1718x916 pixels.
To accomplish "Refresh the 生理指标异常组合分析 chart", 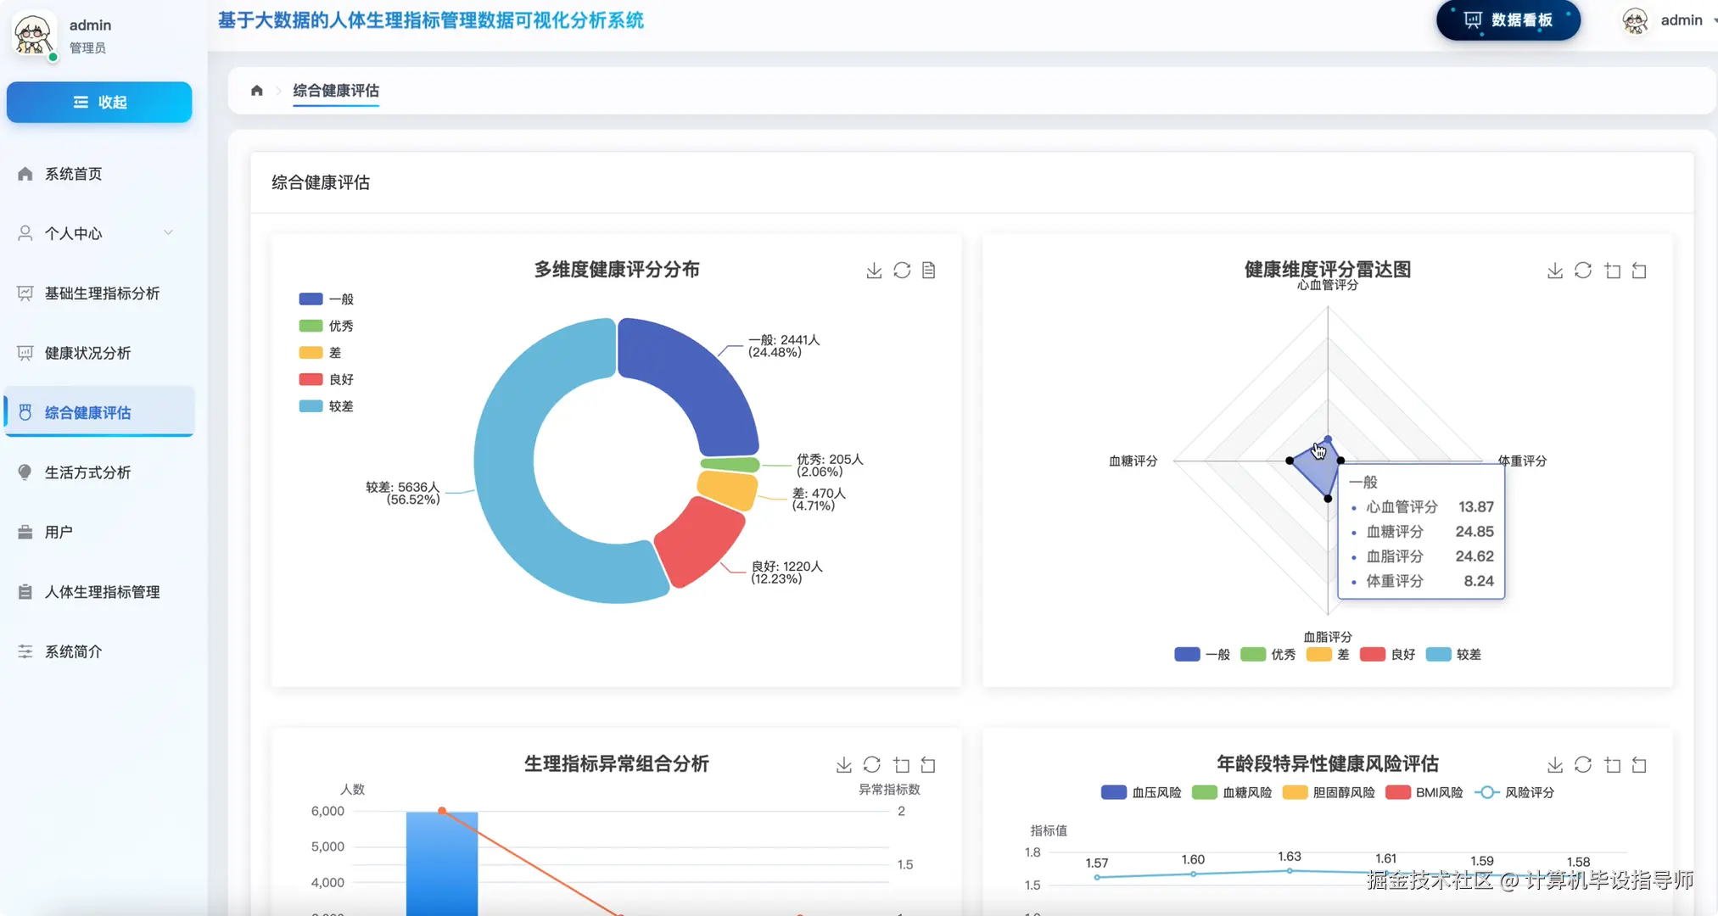I will (x=872, y=765).
